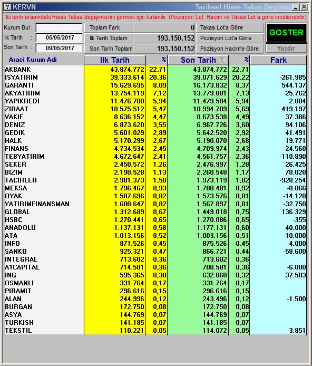Select the ANADOLU row name

[x=20, y=228]
